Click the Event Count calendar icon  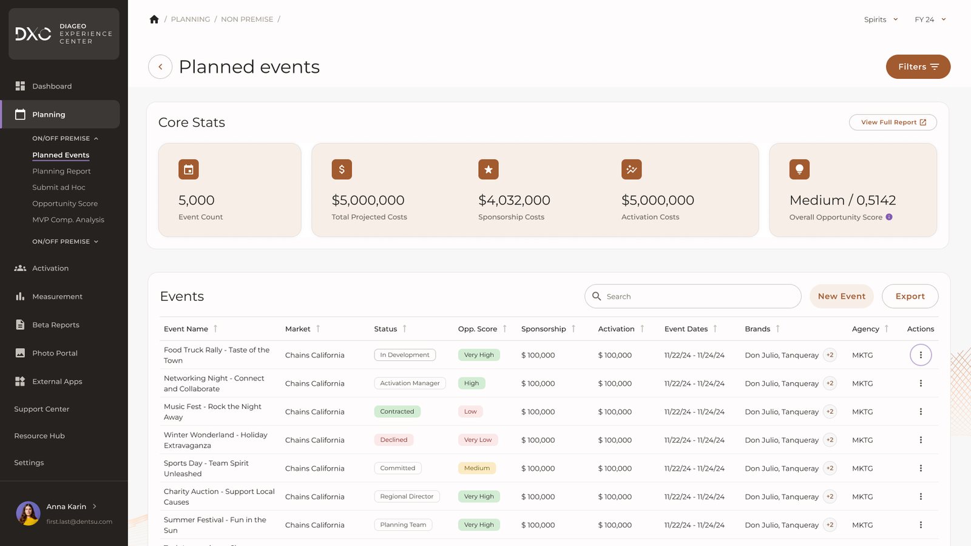click(x=189, y=169)
